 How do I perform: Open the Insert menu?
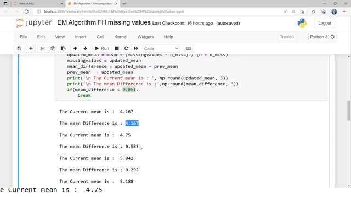coord(81,37)
